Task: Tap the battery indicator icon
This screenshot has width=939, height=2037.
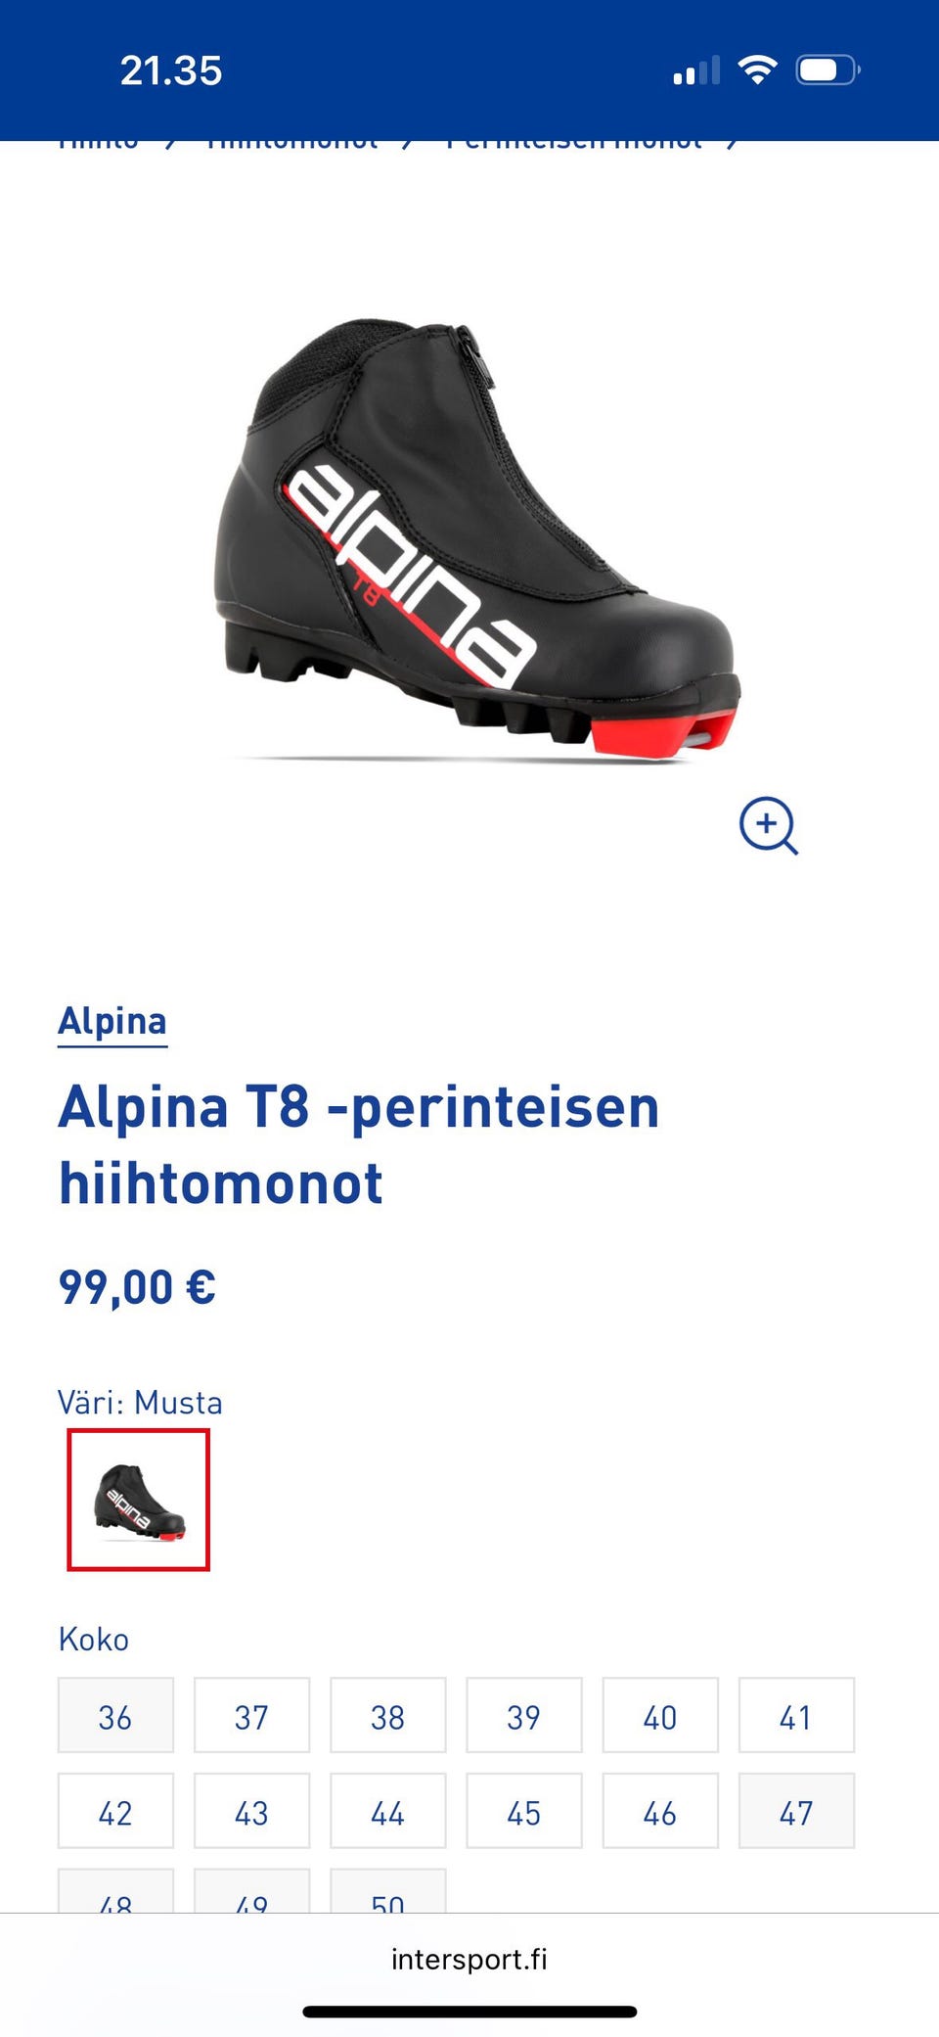Action: pos(827,70)
